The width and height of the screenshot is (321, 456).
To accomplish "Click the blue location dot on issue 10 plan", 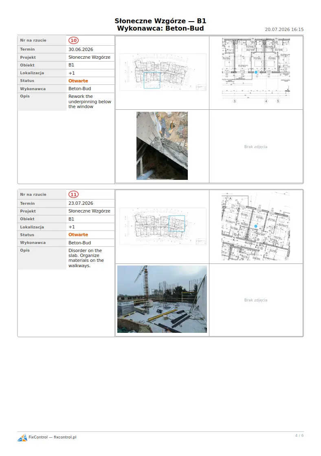I will pyautogui.click(x=256, y=72).
